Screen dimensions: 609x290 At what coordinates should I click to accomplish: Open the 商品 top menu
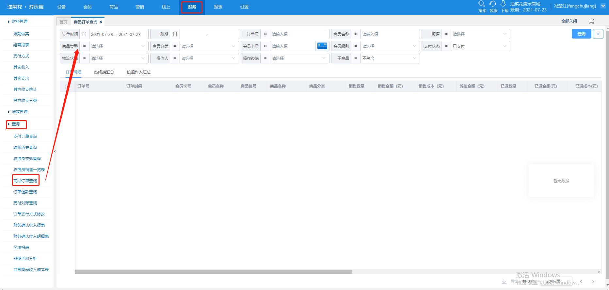click(x=114, y=7)
